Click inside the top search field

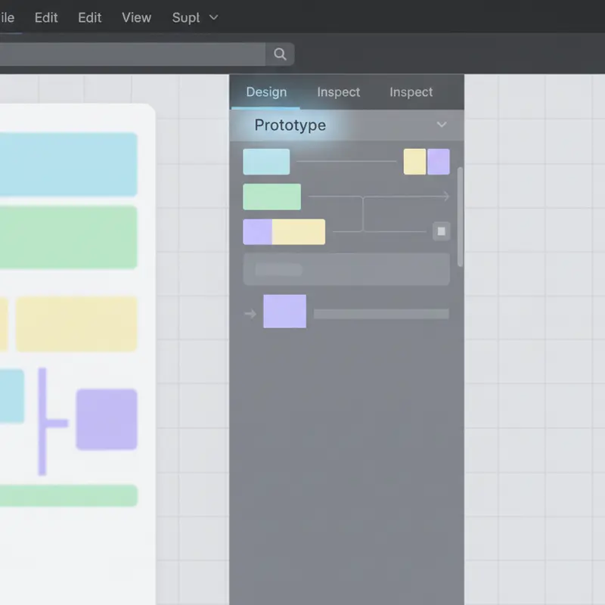coord(132,54)
